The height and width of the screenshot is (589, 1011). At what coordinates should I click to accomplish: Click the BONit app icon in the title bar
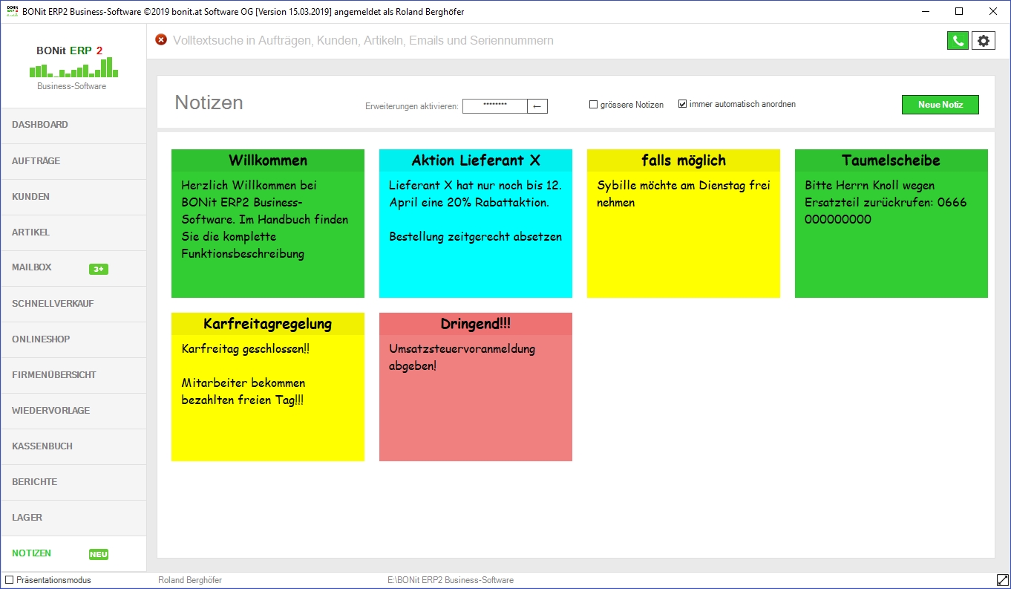click(x=10, y=12)
